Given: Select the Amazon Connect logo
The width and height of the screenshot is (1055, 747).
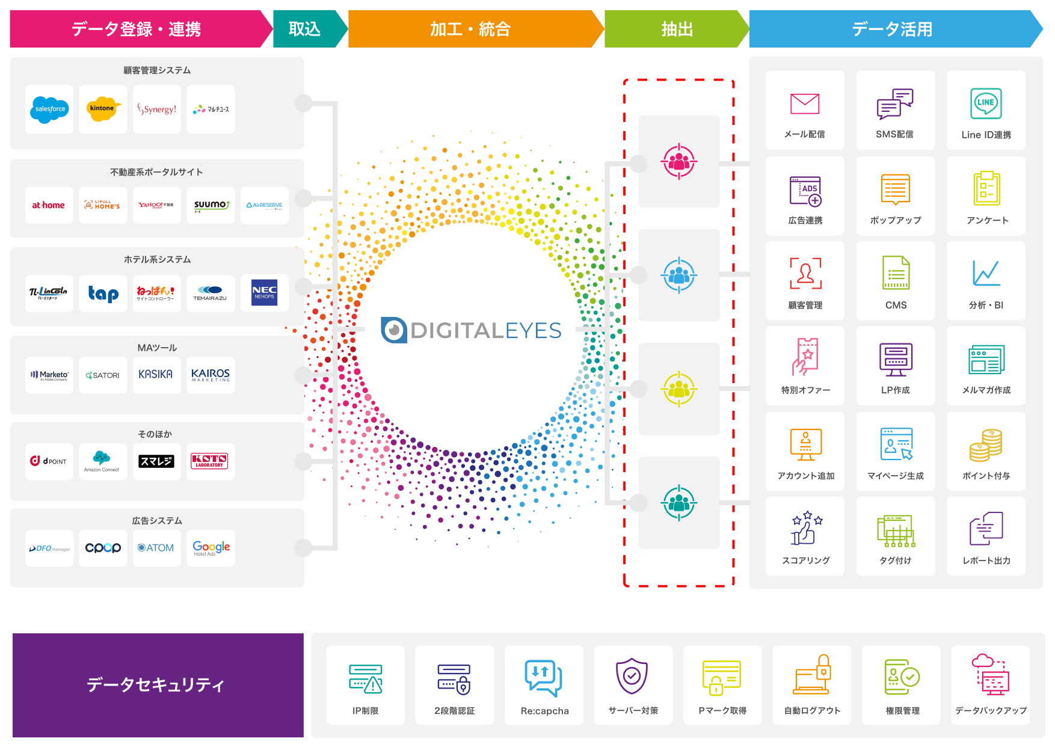Looking at the screenshot, I should pos(103,461).
